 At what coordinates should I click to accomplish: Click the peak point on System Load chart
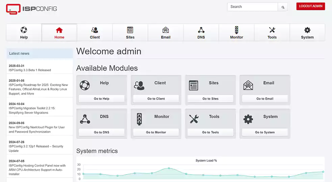pos(169,168)
